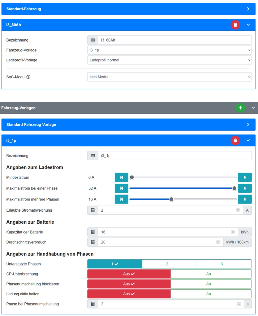Click the 'kWh / 100km' unit label

click(x=237, y=242)
